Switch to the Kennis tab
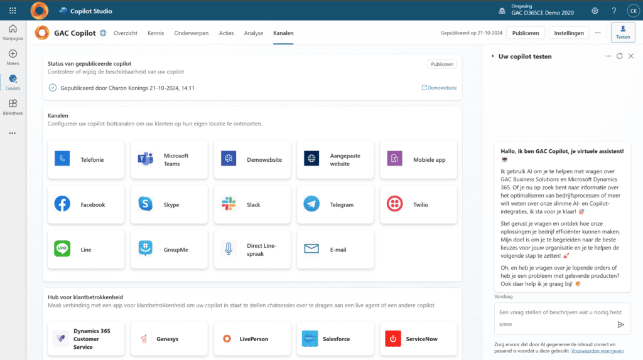This screenshot has height=360, width=643. (156, 33)
